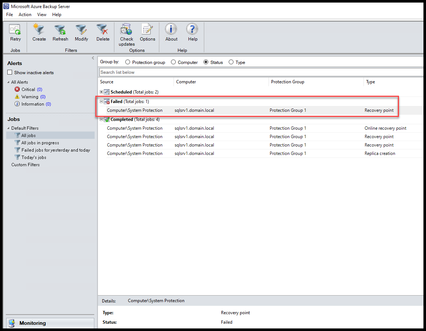The image size is (426, 331).
Task: Group jobs by Type
Action: click(231, 62)
